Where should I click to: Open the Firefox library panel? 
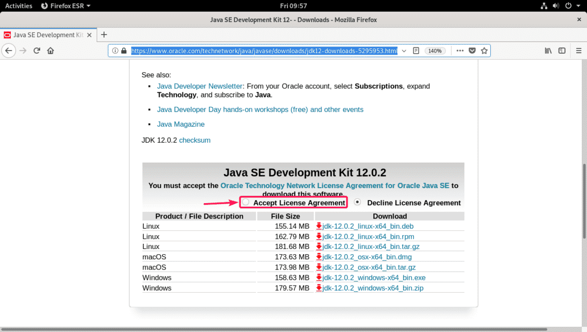548,51
